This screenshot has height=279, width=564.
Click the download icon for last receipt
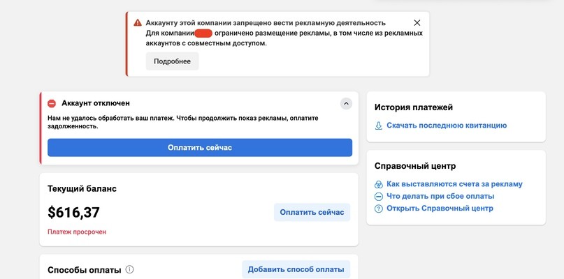(378, 126)
